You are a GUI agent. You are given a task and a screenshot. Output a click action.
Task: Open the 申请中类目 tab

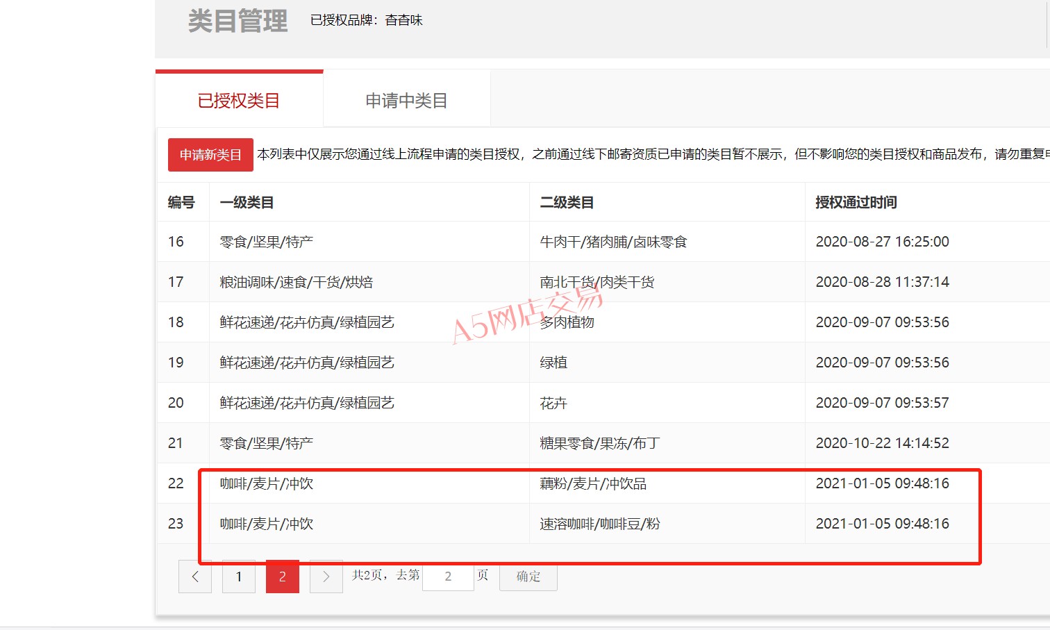[406, 101]
